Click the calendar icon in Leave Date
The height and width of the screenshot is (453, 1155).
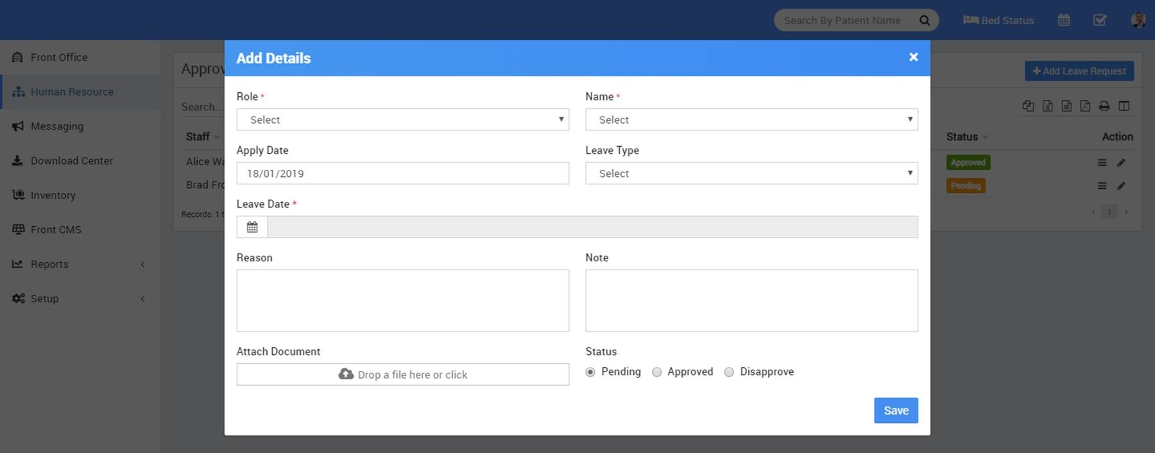[x=252, y=227]
